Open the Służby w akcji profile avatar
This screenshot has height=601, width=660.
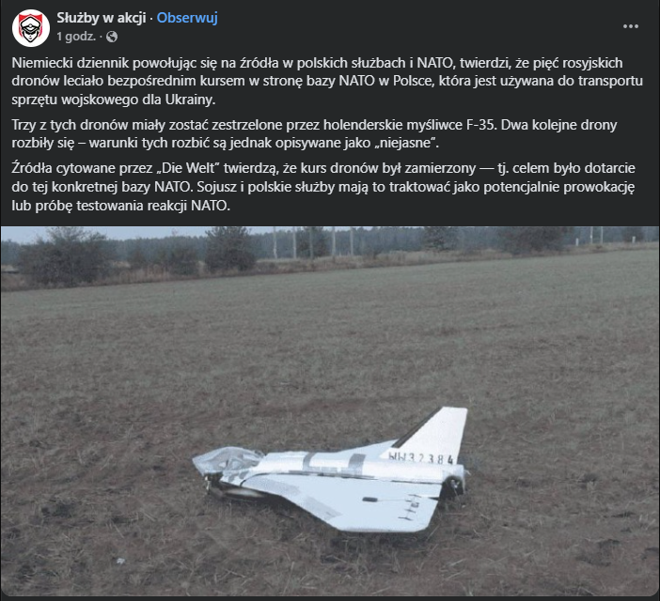pyautogui.click(x=31, y=28)
